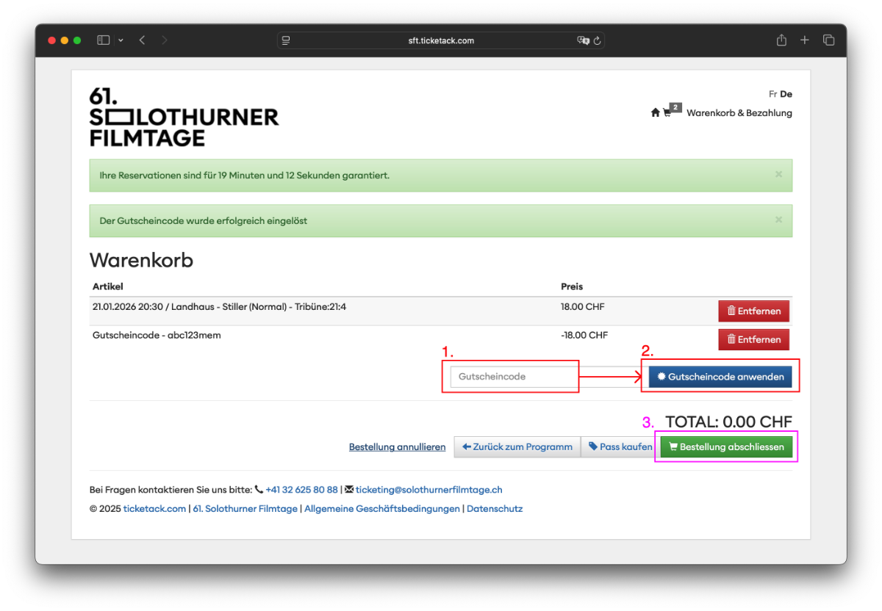Click the translate icon in the address bar
Screen dimensions: 882x611
[582, 40]
